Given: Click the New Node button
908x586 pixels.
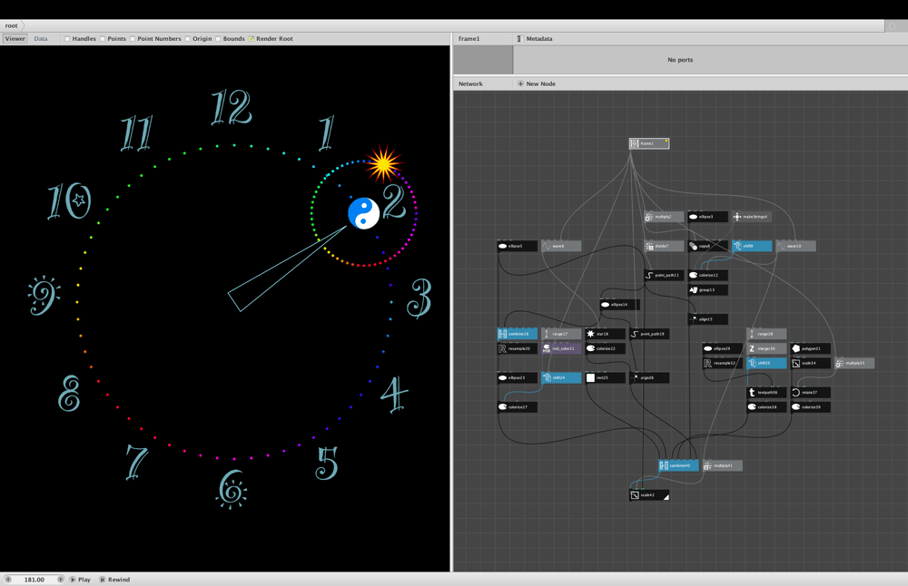Looking at the screenshot, I should tap(537, 83).
